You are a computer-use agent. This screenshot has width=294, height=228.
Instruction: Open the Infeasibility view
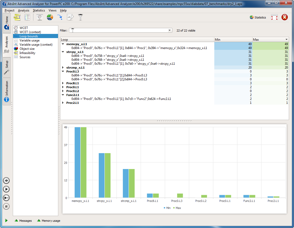pos(36,53)
